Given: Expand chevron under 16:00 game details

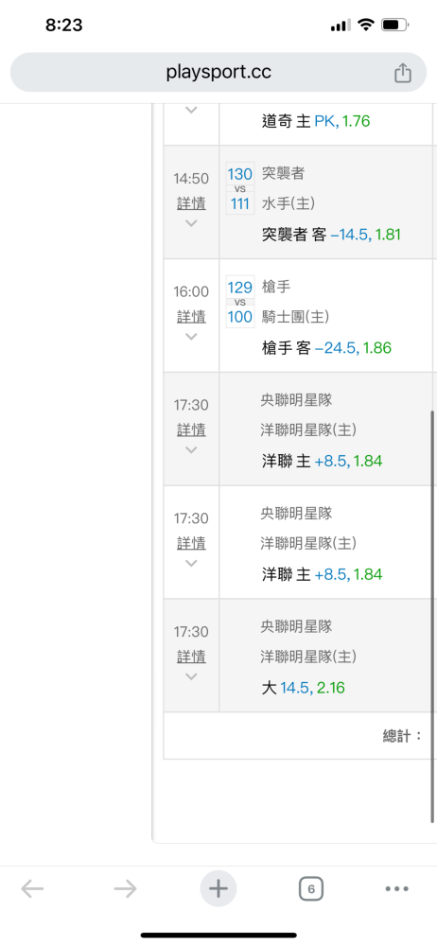Looking at the screenshot, I should [191, 337].
